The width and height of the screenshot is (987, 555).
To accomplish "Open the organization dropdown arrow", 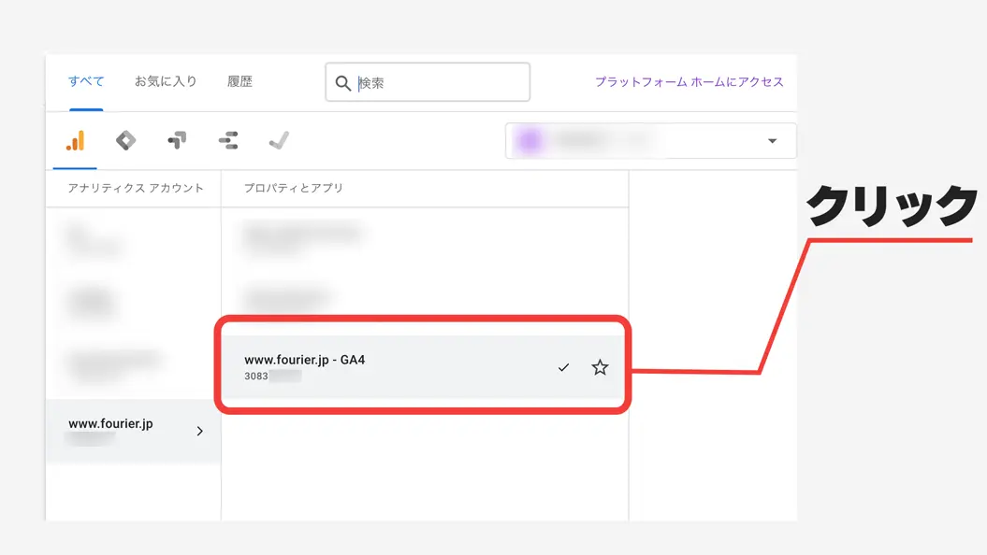I will 773,141.
